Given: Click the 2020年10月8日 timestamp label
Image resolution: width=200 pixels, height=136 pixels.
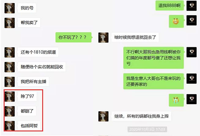Looking at the screenshot, I should pos(147,129).
